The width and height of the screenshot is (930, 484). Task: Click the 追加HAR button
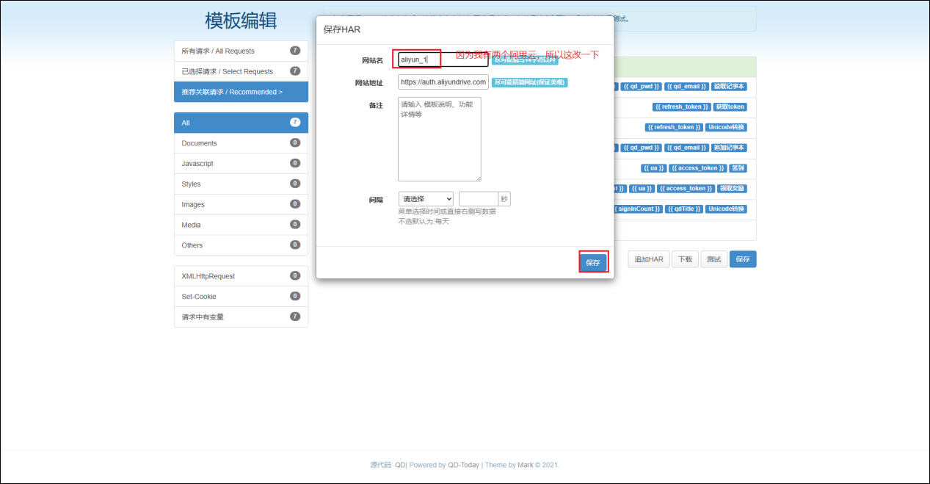649,259
